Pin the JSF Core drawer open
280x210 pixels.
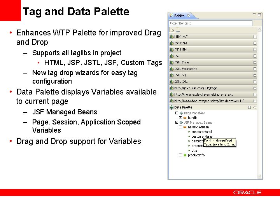(255, 43)
